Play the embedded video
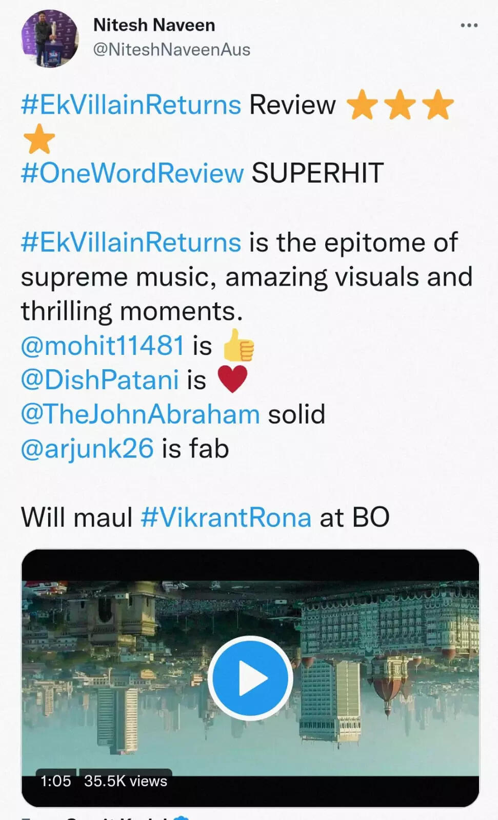 pyautogui.click(x=250, y=677)
